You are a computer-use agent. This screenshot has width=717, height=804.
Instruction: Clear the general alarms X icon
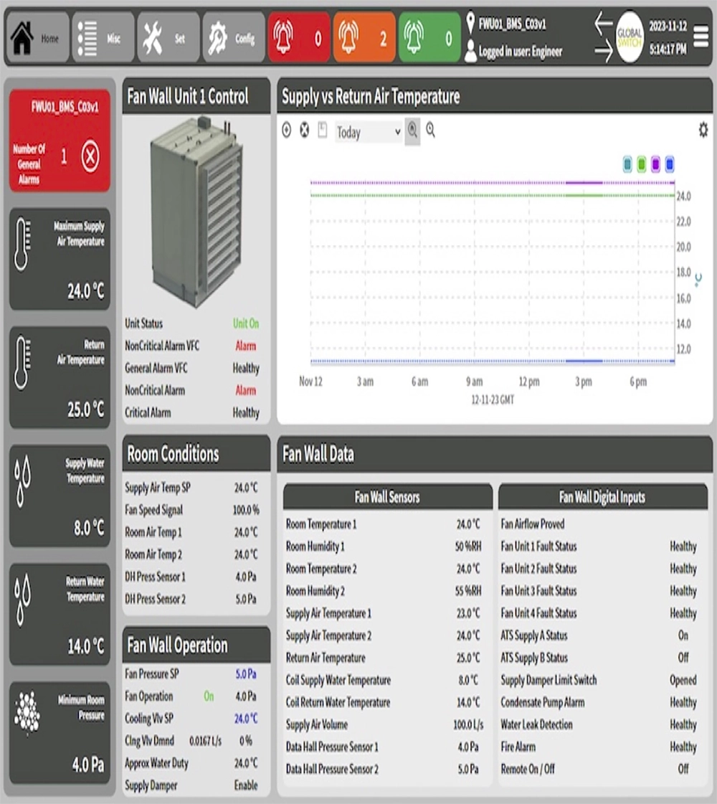(90, 156)
